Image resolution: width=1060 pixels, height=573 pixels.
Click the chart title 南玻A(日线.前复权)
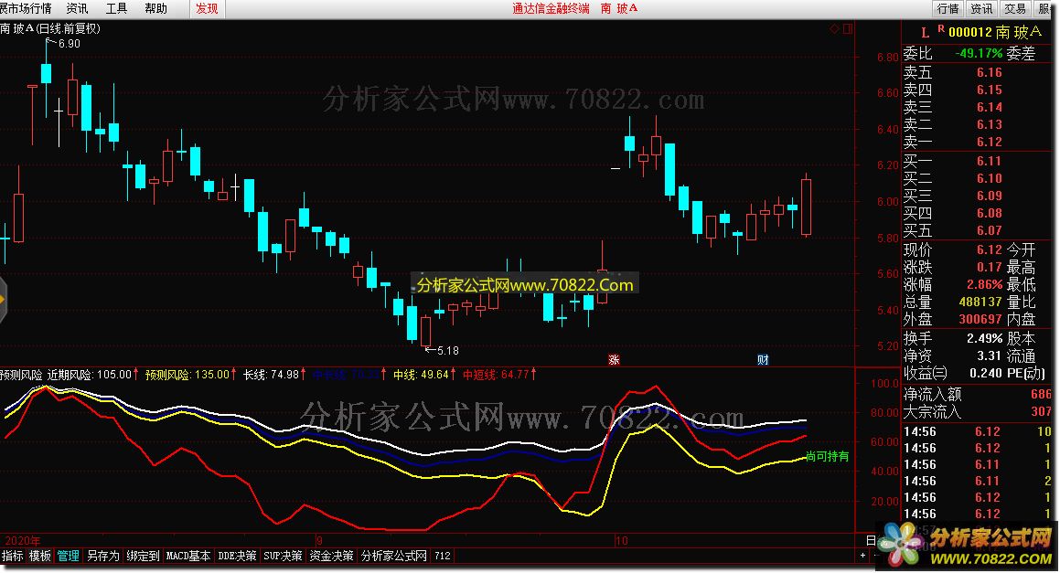[x=50, y=28]
